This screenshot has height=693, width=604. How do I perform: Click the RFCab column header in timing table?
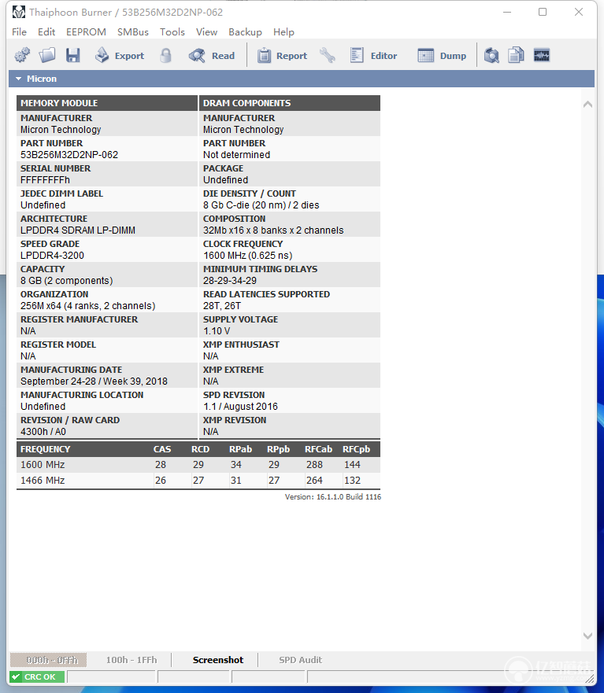[x=318, y=449]
